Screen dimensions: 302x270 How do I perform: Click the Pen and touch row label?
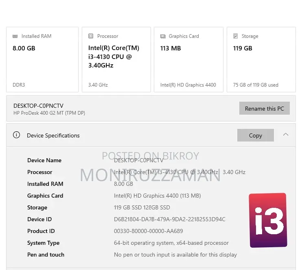click(46, 255)
